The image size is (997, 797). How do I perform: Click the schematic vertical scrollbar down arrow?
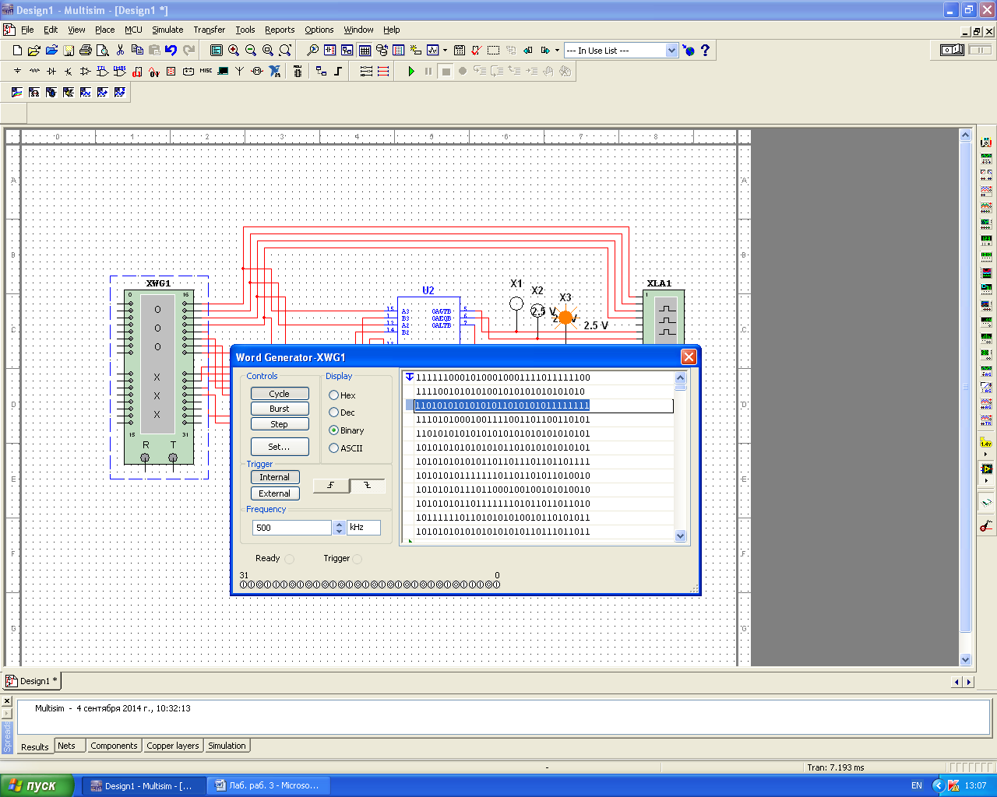(965, 659)
